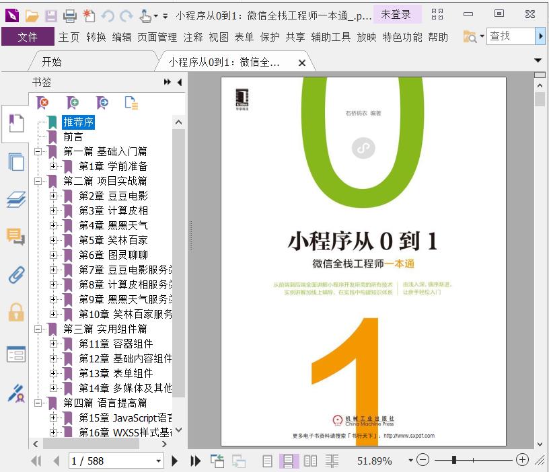Collapse 第二篇 项目实战篇 bookmark
This screenshot has height=472, width=549.
tap(38, 181)
